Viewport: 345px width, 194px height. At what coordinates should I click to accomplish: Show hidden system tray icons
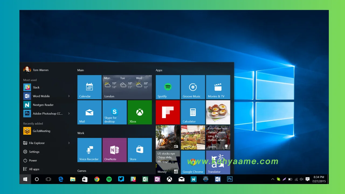tap(273, 179)
